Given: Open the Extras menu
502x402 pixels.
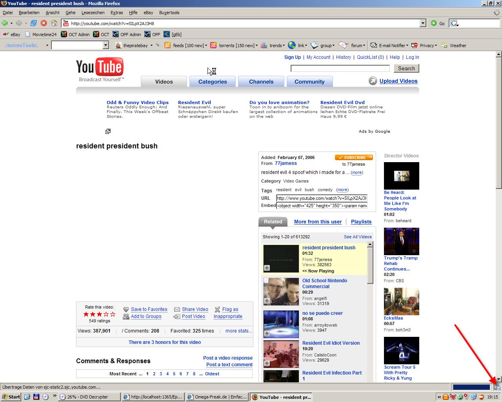Looking at the screenshot, I should pos(116,13).
